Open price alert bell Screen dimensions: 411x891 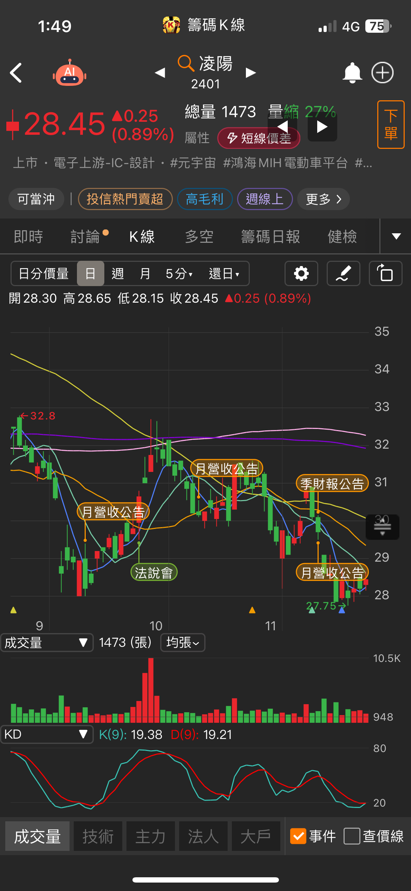point(352,73)
